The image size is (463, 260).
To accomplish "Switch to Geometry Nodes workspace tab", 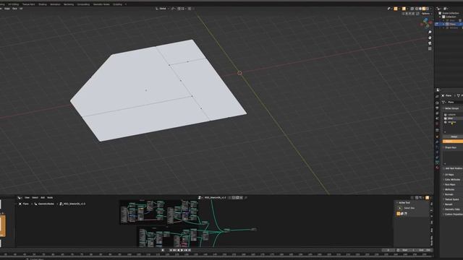I will (x=101, y=4).
